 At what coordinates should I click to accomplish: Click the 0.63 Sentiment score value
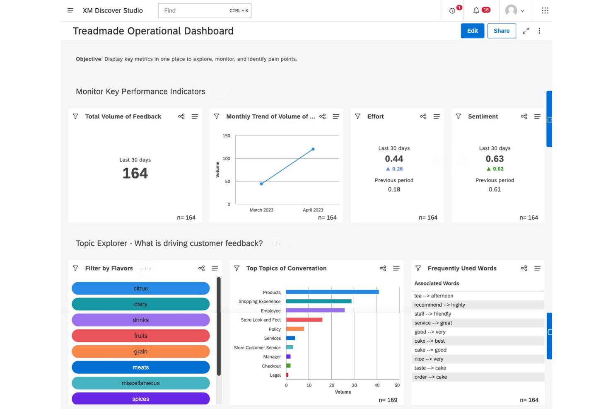point(495,159)
